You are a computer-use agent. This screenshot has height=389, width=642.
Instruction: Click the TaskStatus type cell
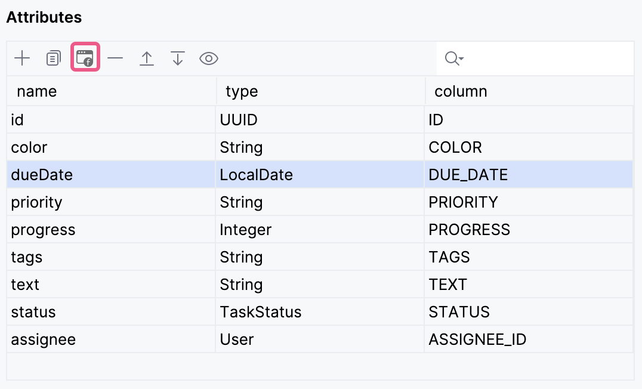(261, 312)
